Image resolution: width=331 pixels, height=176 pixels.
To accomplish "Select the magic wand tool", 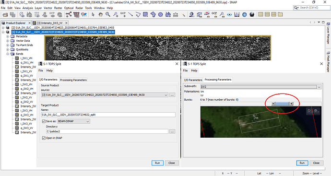I will tap(183, 14).
